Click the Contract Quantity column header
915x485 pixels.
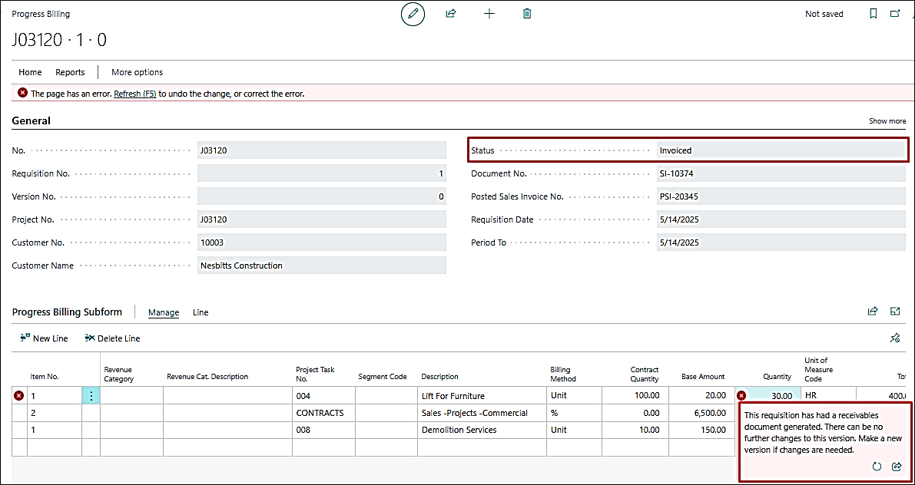(645, 373)
